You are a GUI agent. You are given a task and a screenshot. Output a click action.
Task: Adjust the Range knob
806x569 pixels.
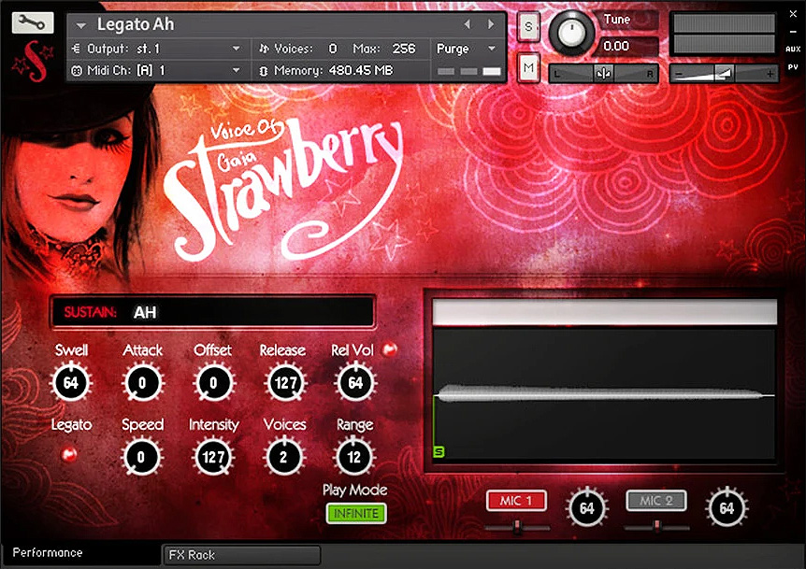pos(354,457)
